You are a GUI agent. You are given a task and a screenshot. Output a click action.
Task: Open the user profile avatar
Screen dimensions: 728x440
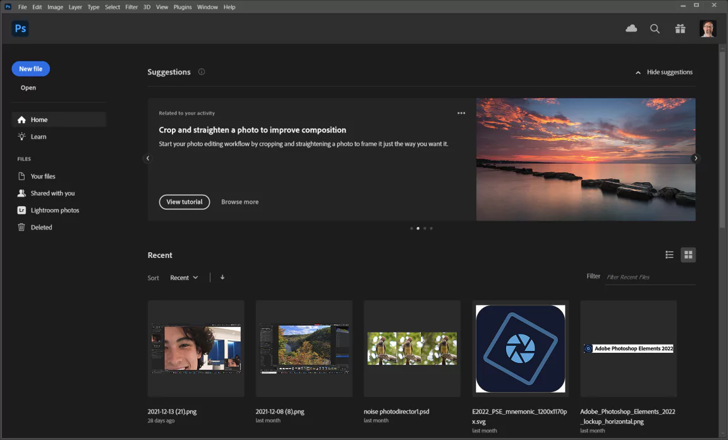tap(708, 28)
